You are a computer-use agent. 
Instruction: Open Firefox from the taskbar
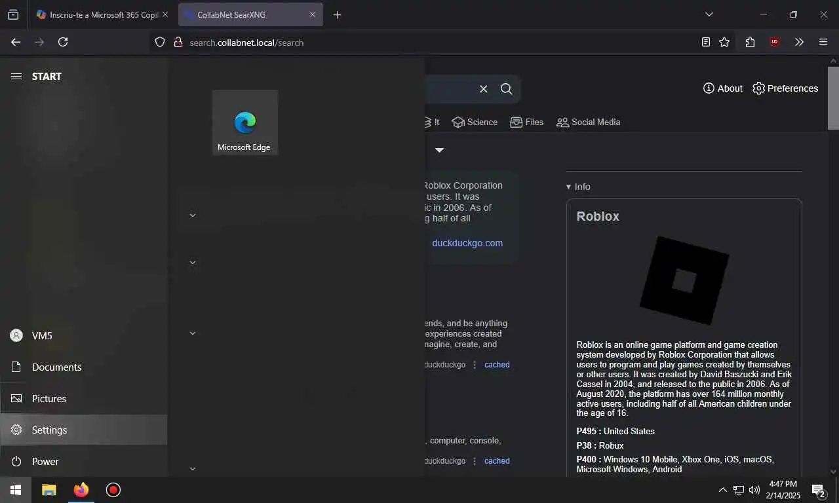pos(81,490)
